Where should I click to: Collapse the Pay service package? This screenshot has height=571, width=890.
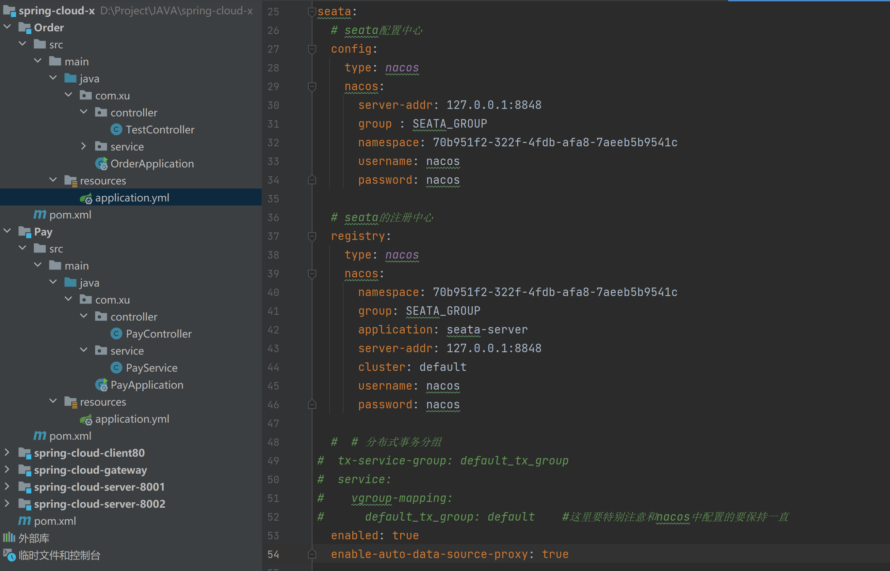click(x=84, y=350)
